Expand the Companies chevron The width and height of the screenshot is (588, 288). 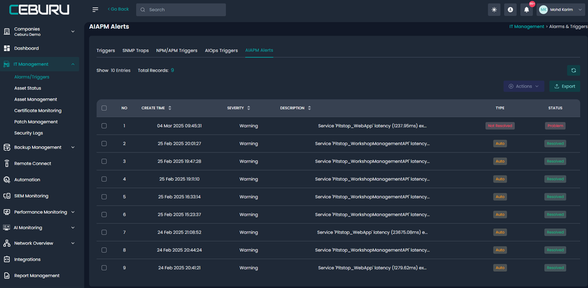73,31
